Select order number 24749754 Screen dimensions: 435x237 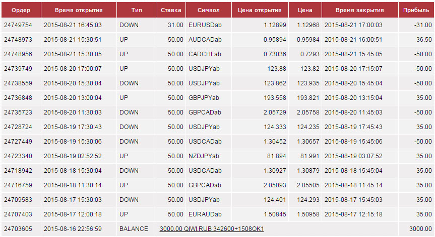pos(18,25)
